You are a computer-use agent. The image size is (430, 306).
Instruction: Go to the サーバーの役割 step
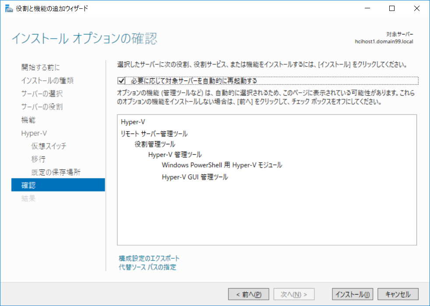[x=42, y=107]
